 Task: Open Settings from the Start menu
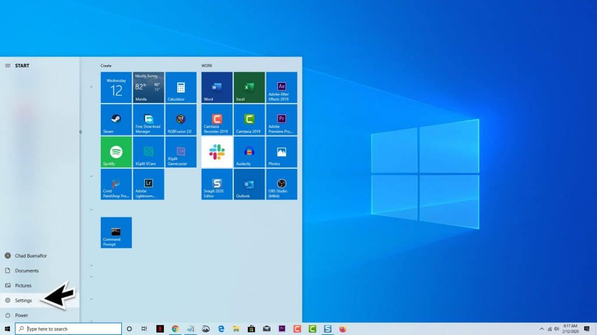[x=23, y=300]
